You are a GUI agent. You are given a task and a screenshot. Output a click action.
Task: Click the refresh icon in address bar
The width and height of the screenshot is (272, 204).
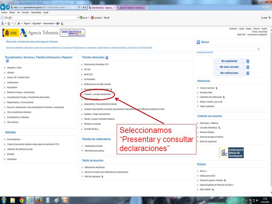click(86, 7)
